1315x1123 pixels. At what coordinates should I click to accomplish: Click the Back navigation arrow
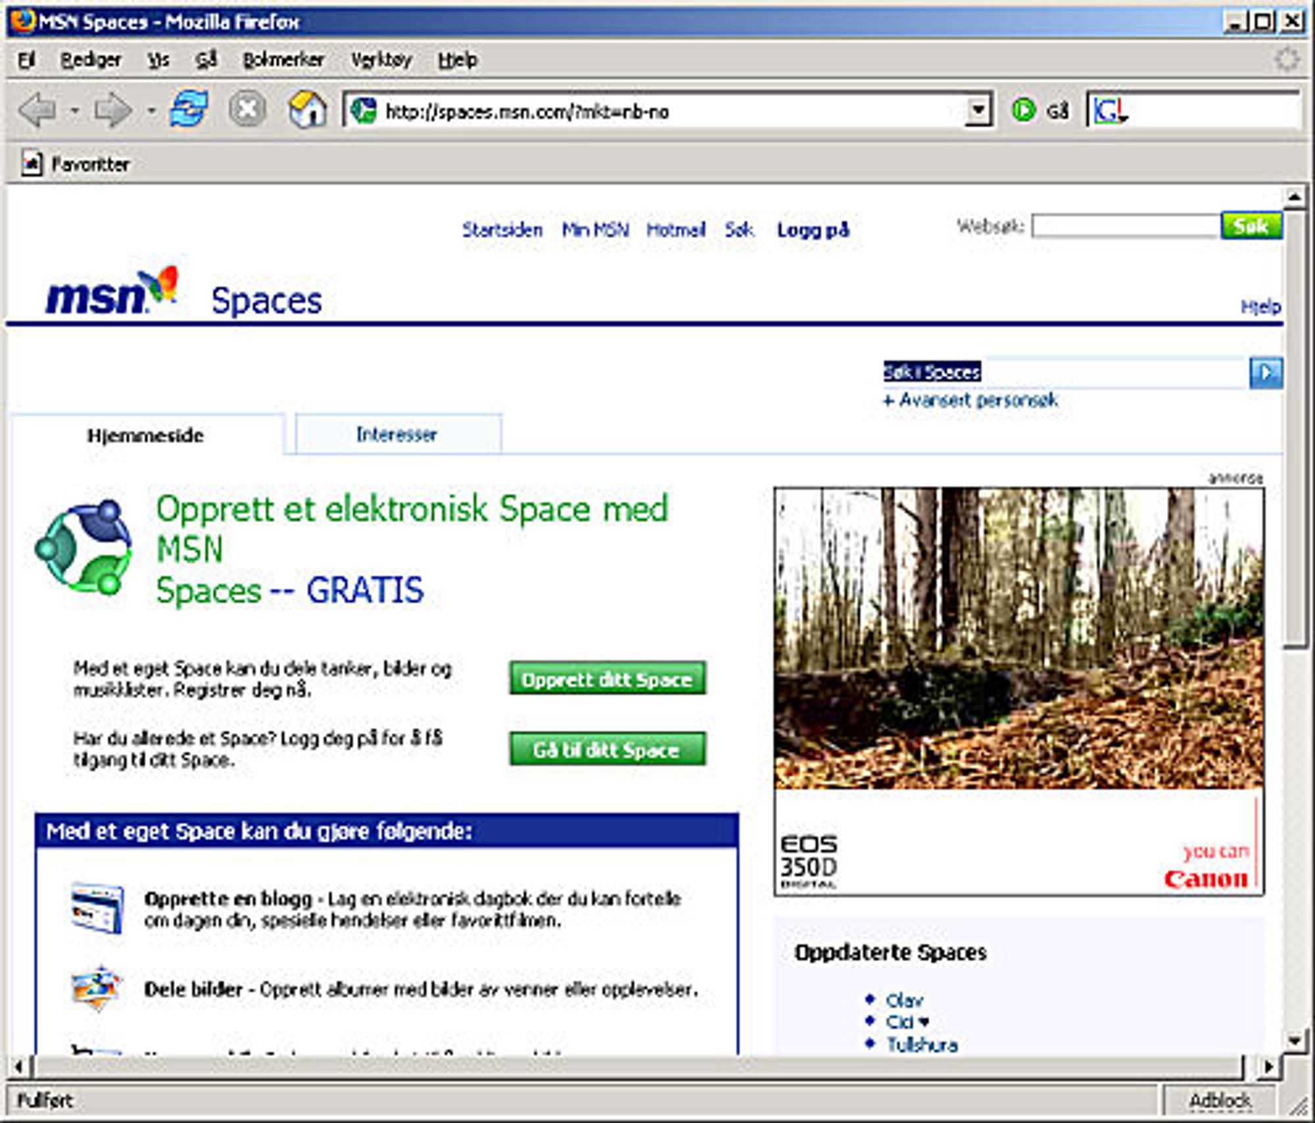(x=37, y=110)
